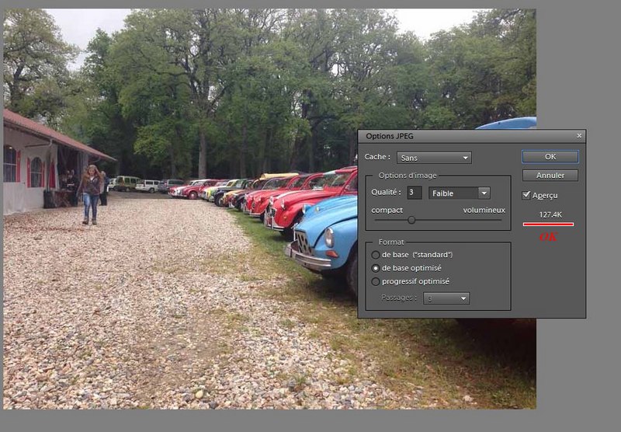Open the Cache dropdown showing Sans

(433, 158)
